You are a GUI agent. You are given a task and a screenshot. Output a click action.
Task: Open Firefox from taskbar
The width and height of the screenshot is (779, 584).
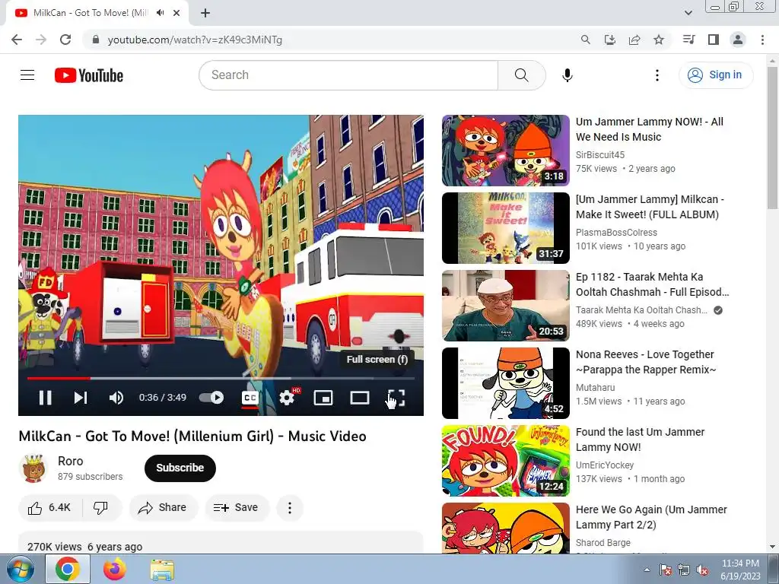(x=115, y=569)
